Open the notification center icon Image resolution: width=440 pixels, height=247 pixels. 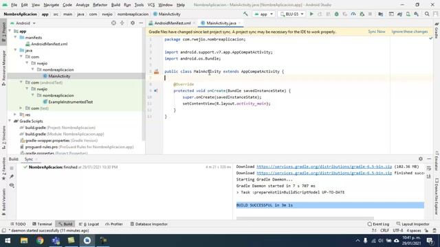pos(430,240)
